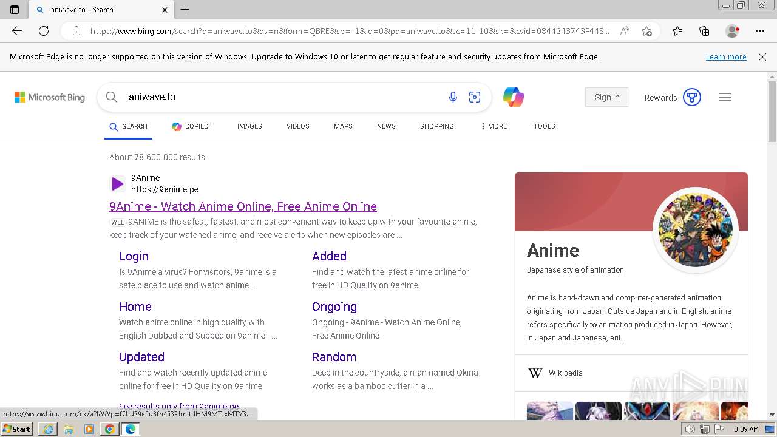Open the Home sublink
The image size is (777, 437).
coord(135,307)
